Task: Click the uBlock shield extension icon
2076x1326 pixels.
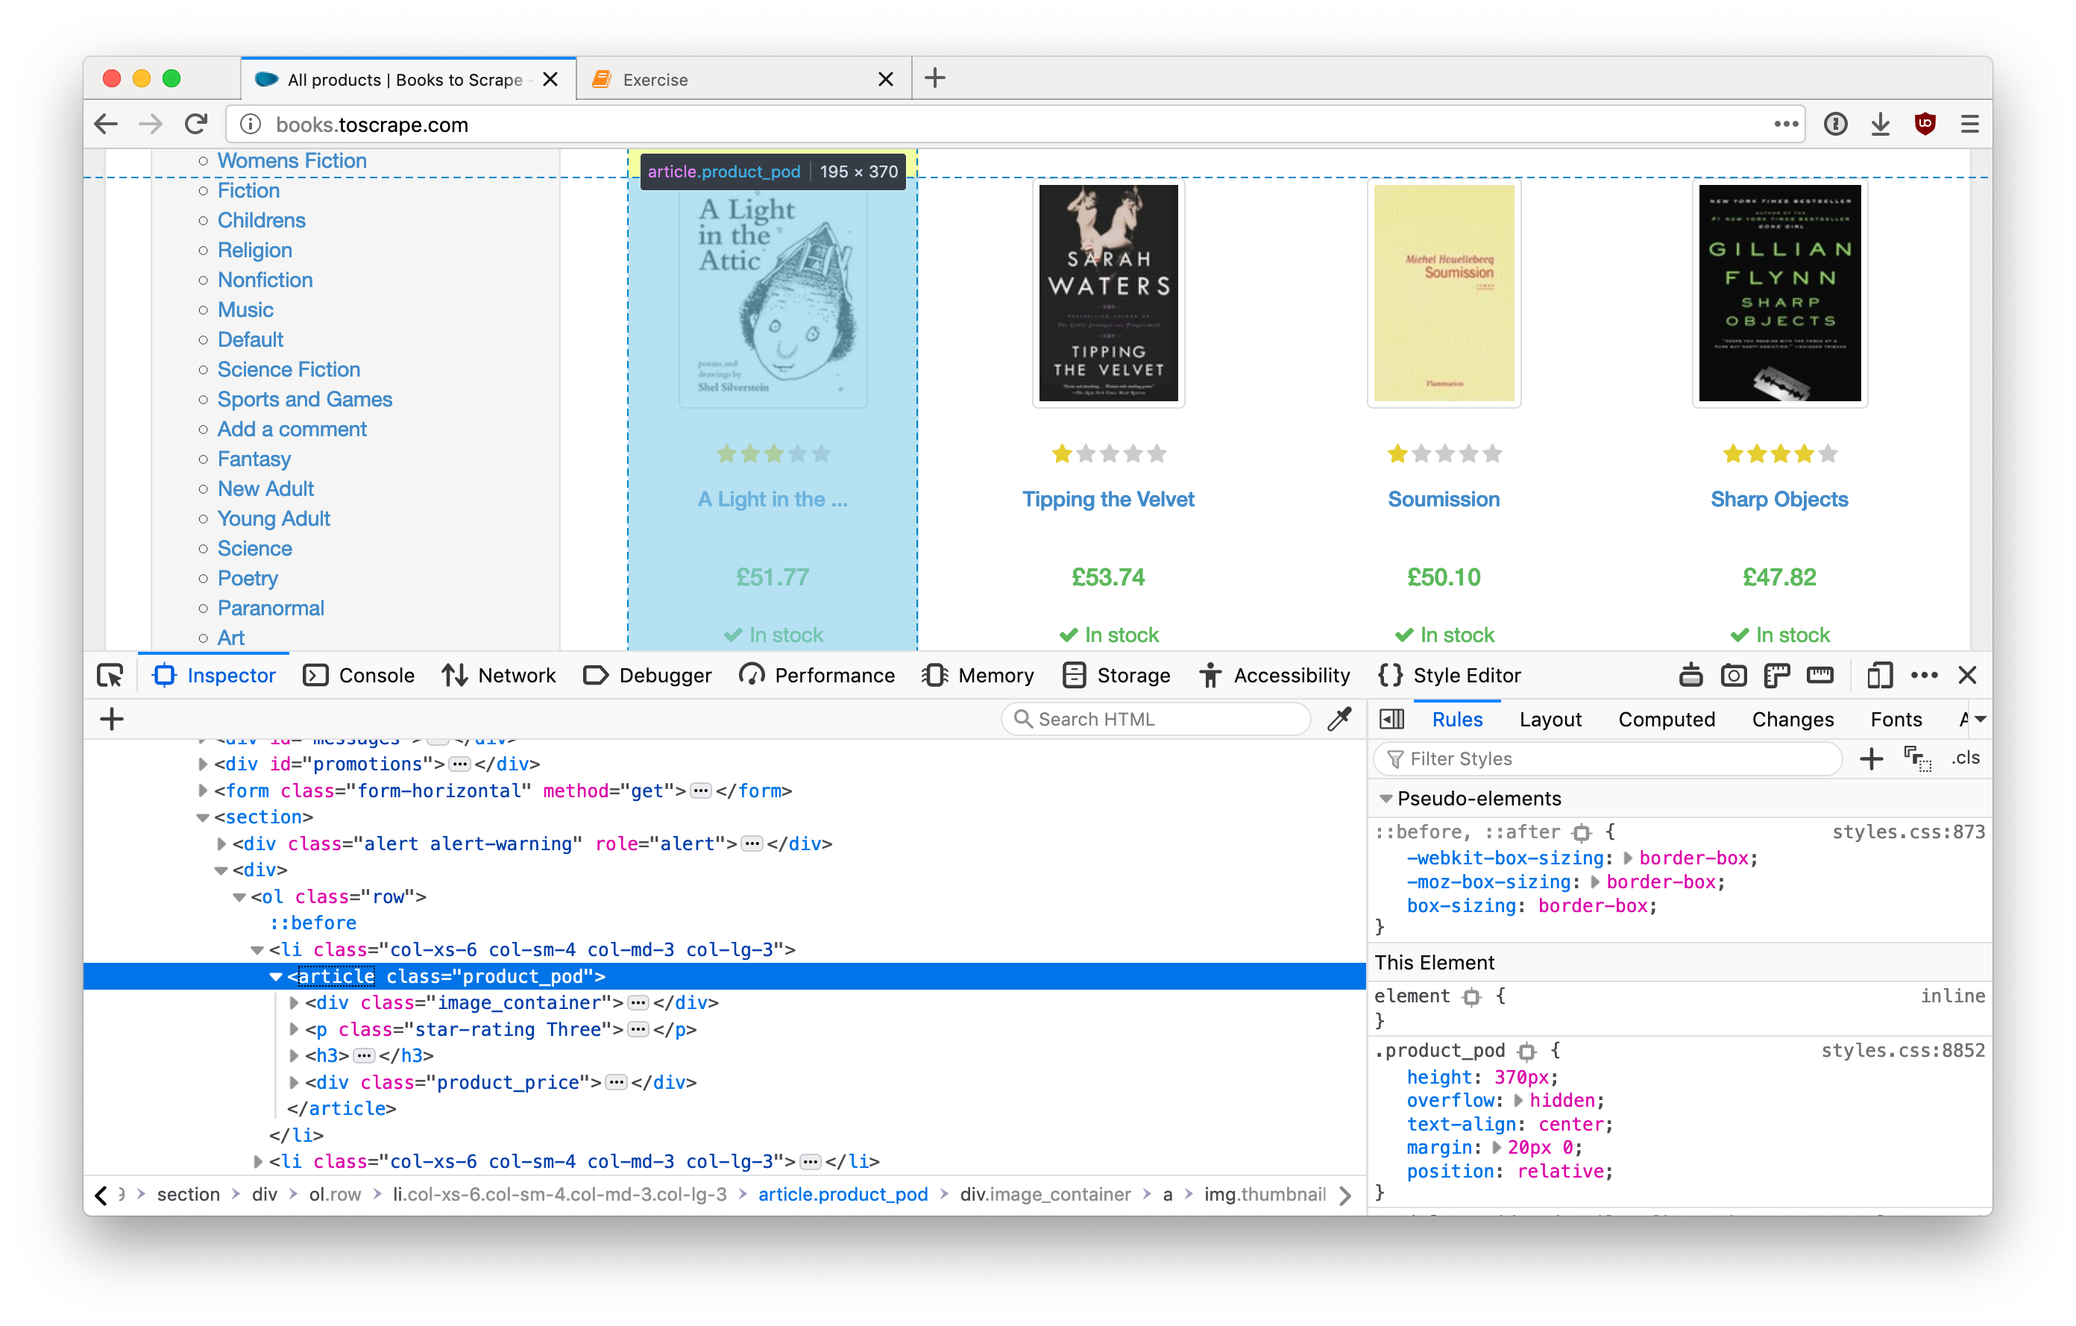Action: click(x=1925, y=124)
